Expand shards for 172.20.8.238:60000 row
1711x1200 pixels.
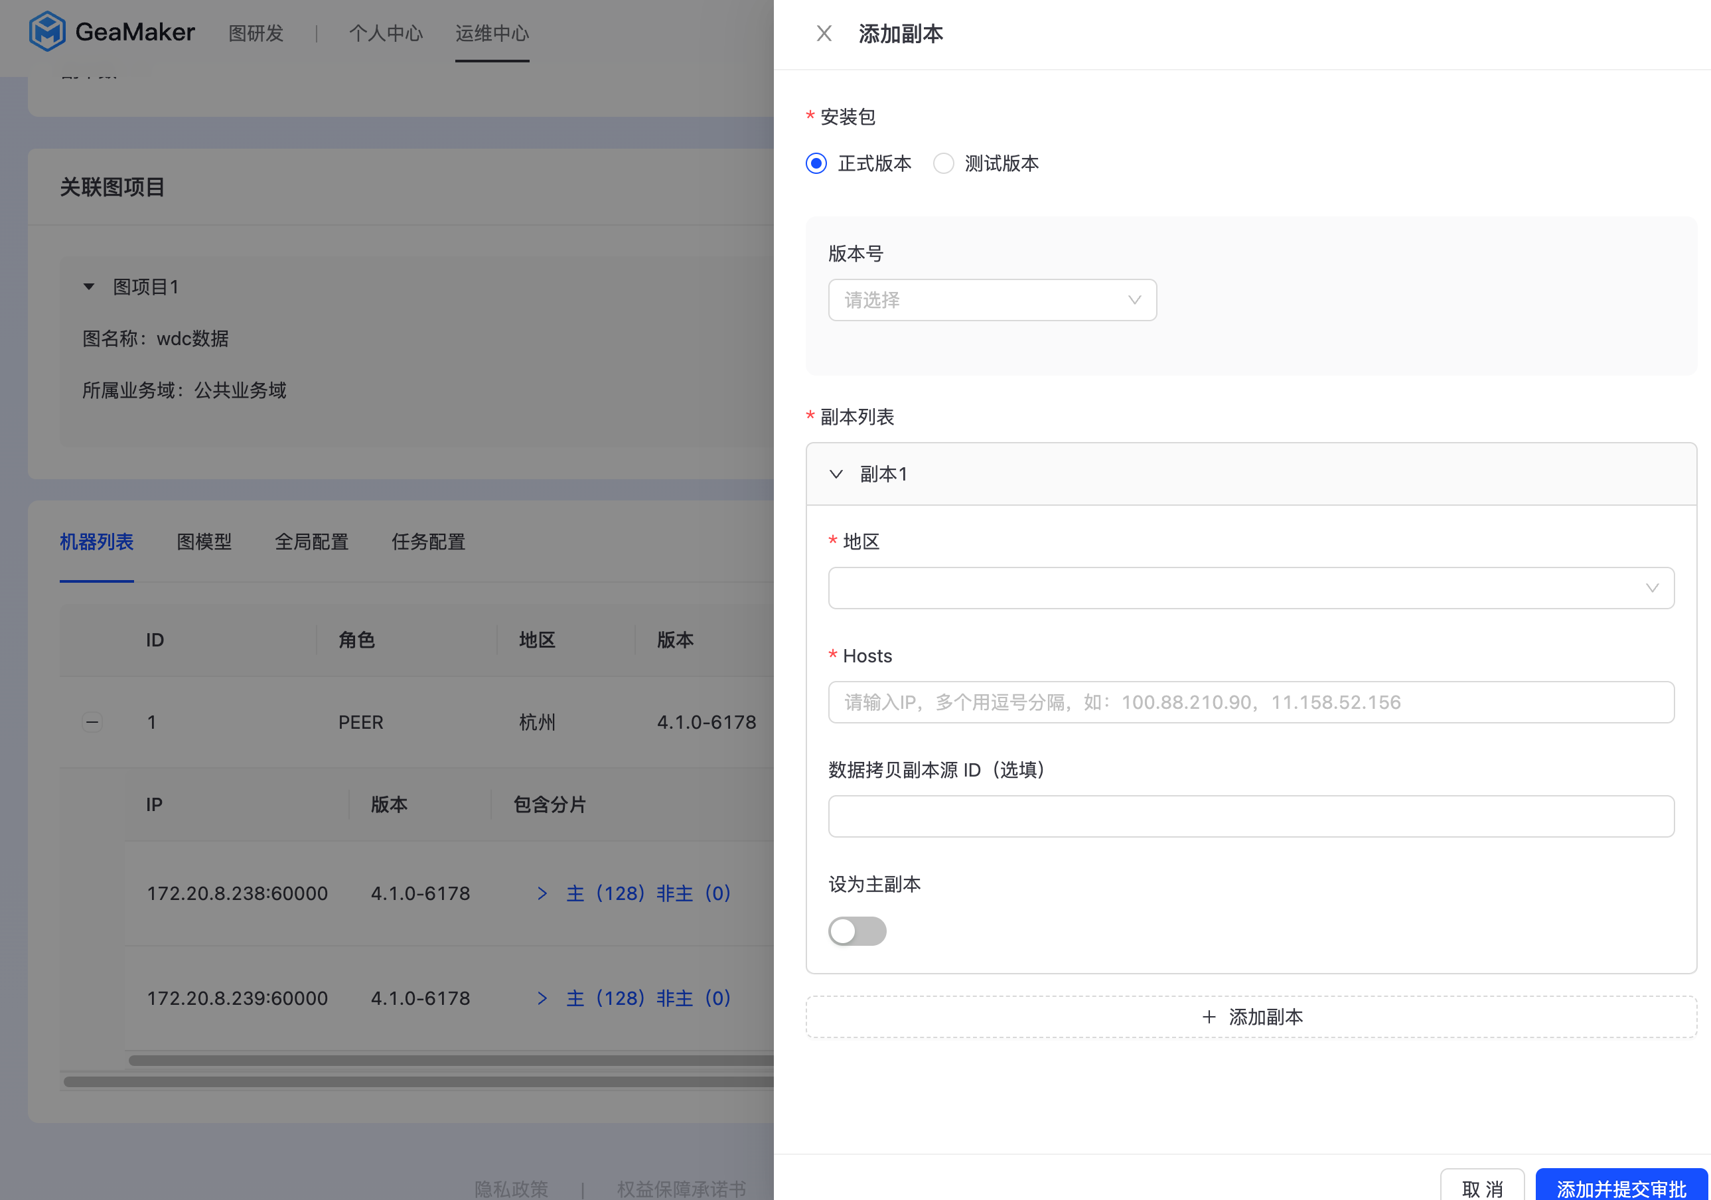tap(542, 893)
